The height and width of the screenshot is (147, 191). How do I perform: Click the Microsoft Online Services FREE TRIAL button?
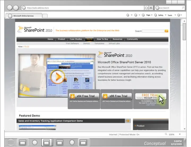pyautogui.click(x=151, y=96)
